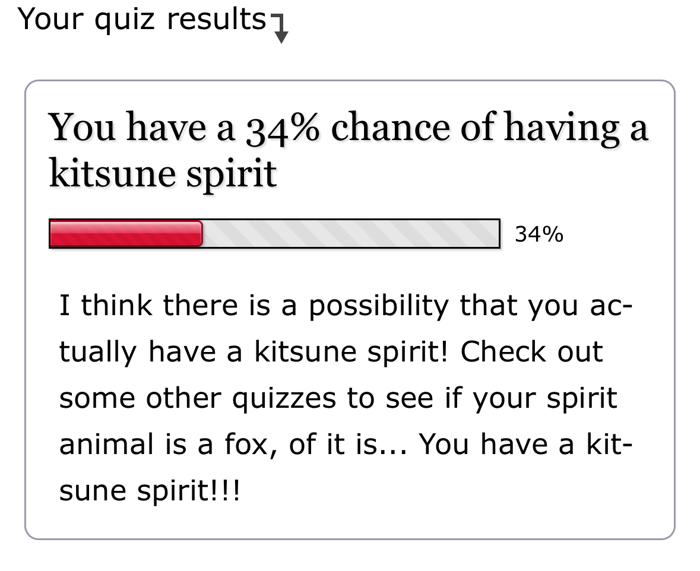This screenshot has height=571, width=700.
Task: Click "You have a" at the title start
Action: coord(141,128)
